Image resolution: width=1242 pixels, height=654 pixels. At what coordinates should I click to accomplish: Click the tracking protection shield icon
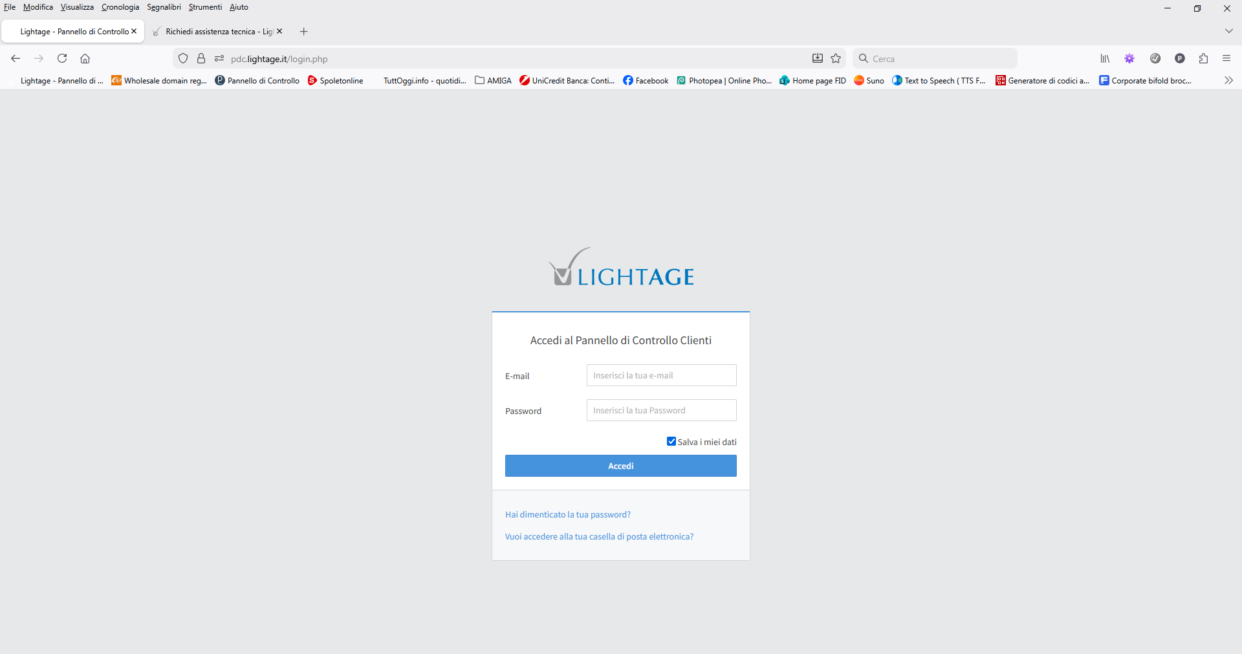(183, 58)
